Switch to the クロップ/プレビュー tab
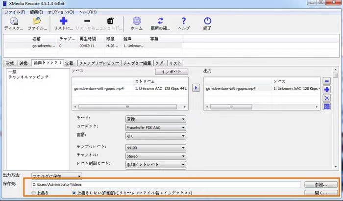 point(99,63)
